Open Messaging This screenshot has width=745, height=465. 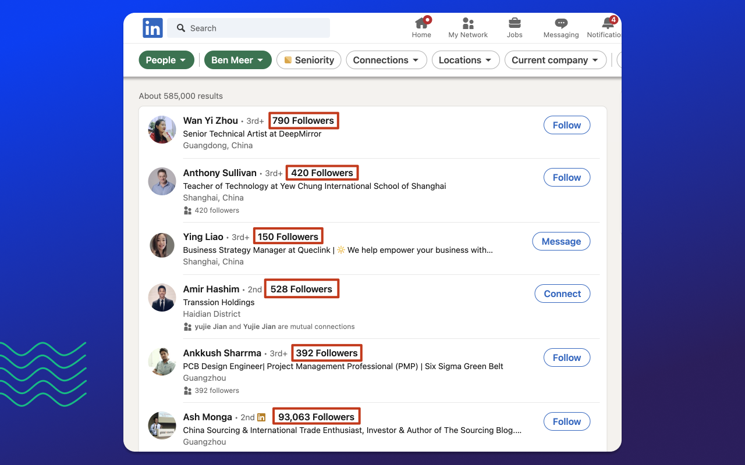pos(561,27)
